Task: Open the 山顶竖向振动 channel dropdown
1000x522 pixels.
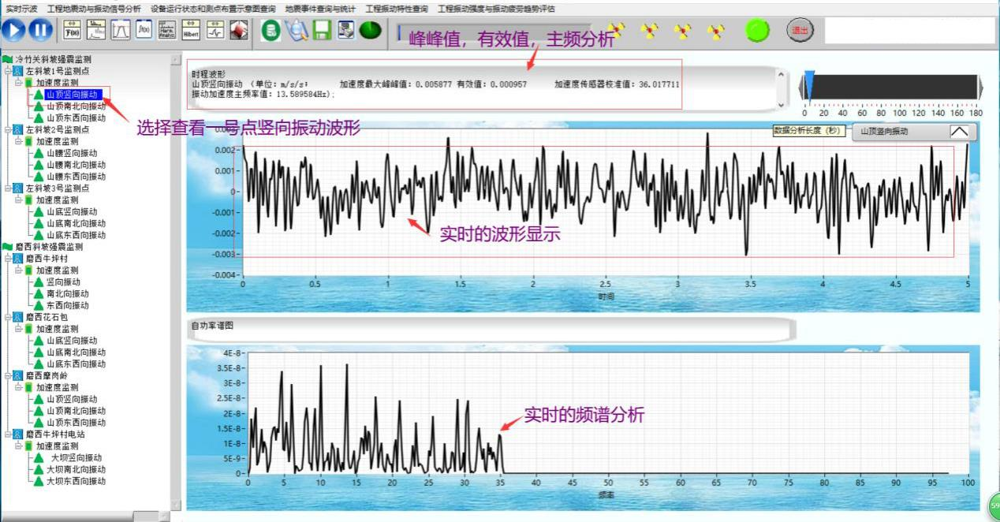Action: (914, 132)
